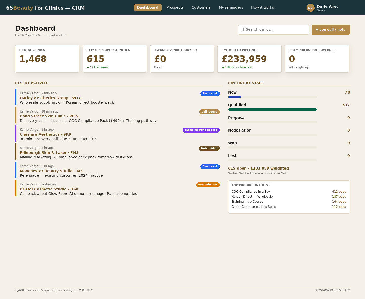This screenshot has width=365, height=299.
Task: Click the Email sent badge on the Harley Aesthetics row
Action: (x=210, y=94)
